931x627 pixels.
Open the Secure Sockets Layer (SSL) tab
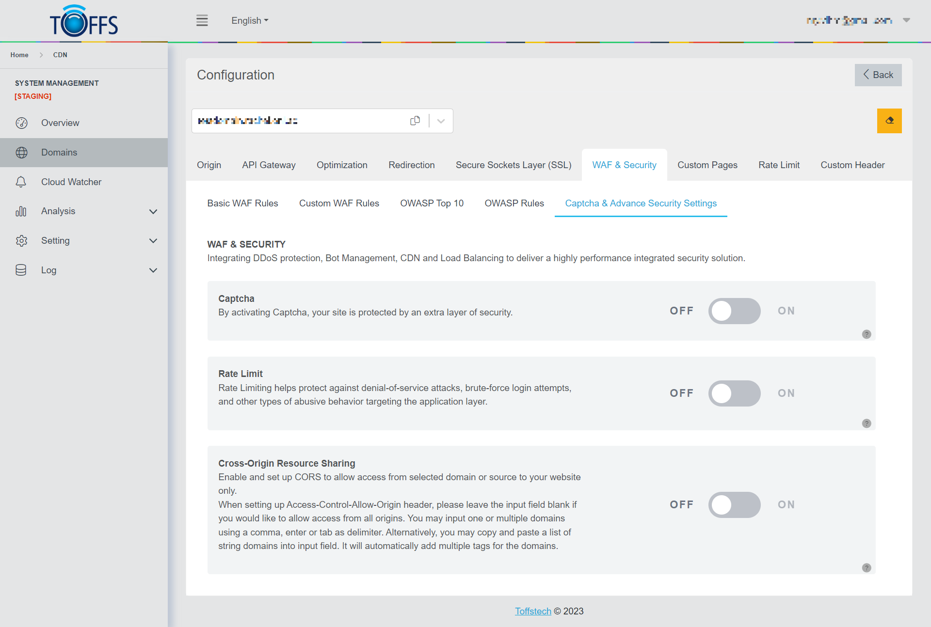513,165
